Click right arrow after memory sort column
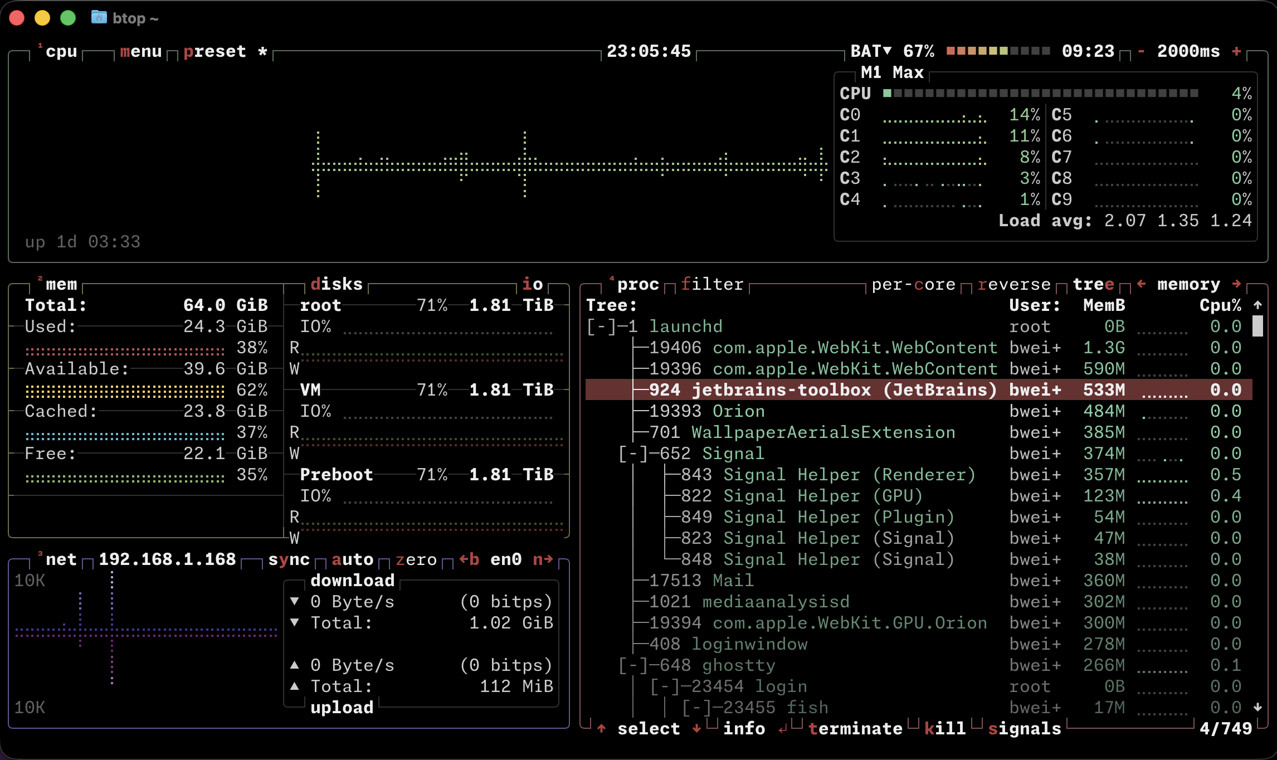Screen dimensions: 1277x760 1236,284
